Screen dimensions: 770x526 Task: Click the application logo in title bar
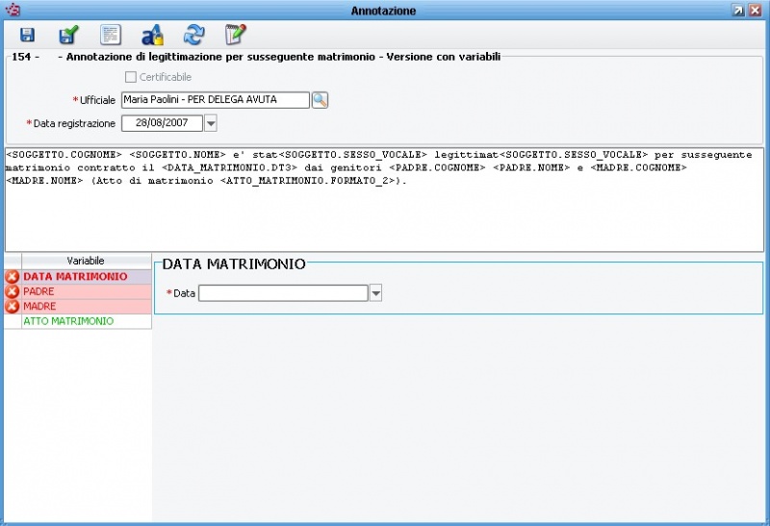coord(12,10)
